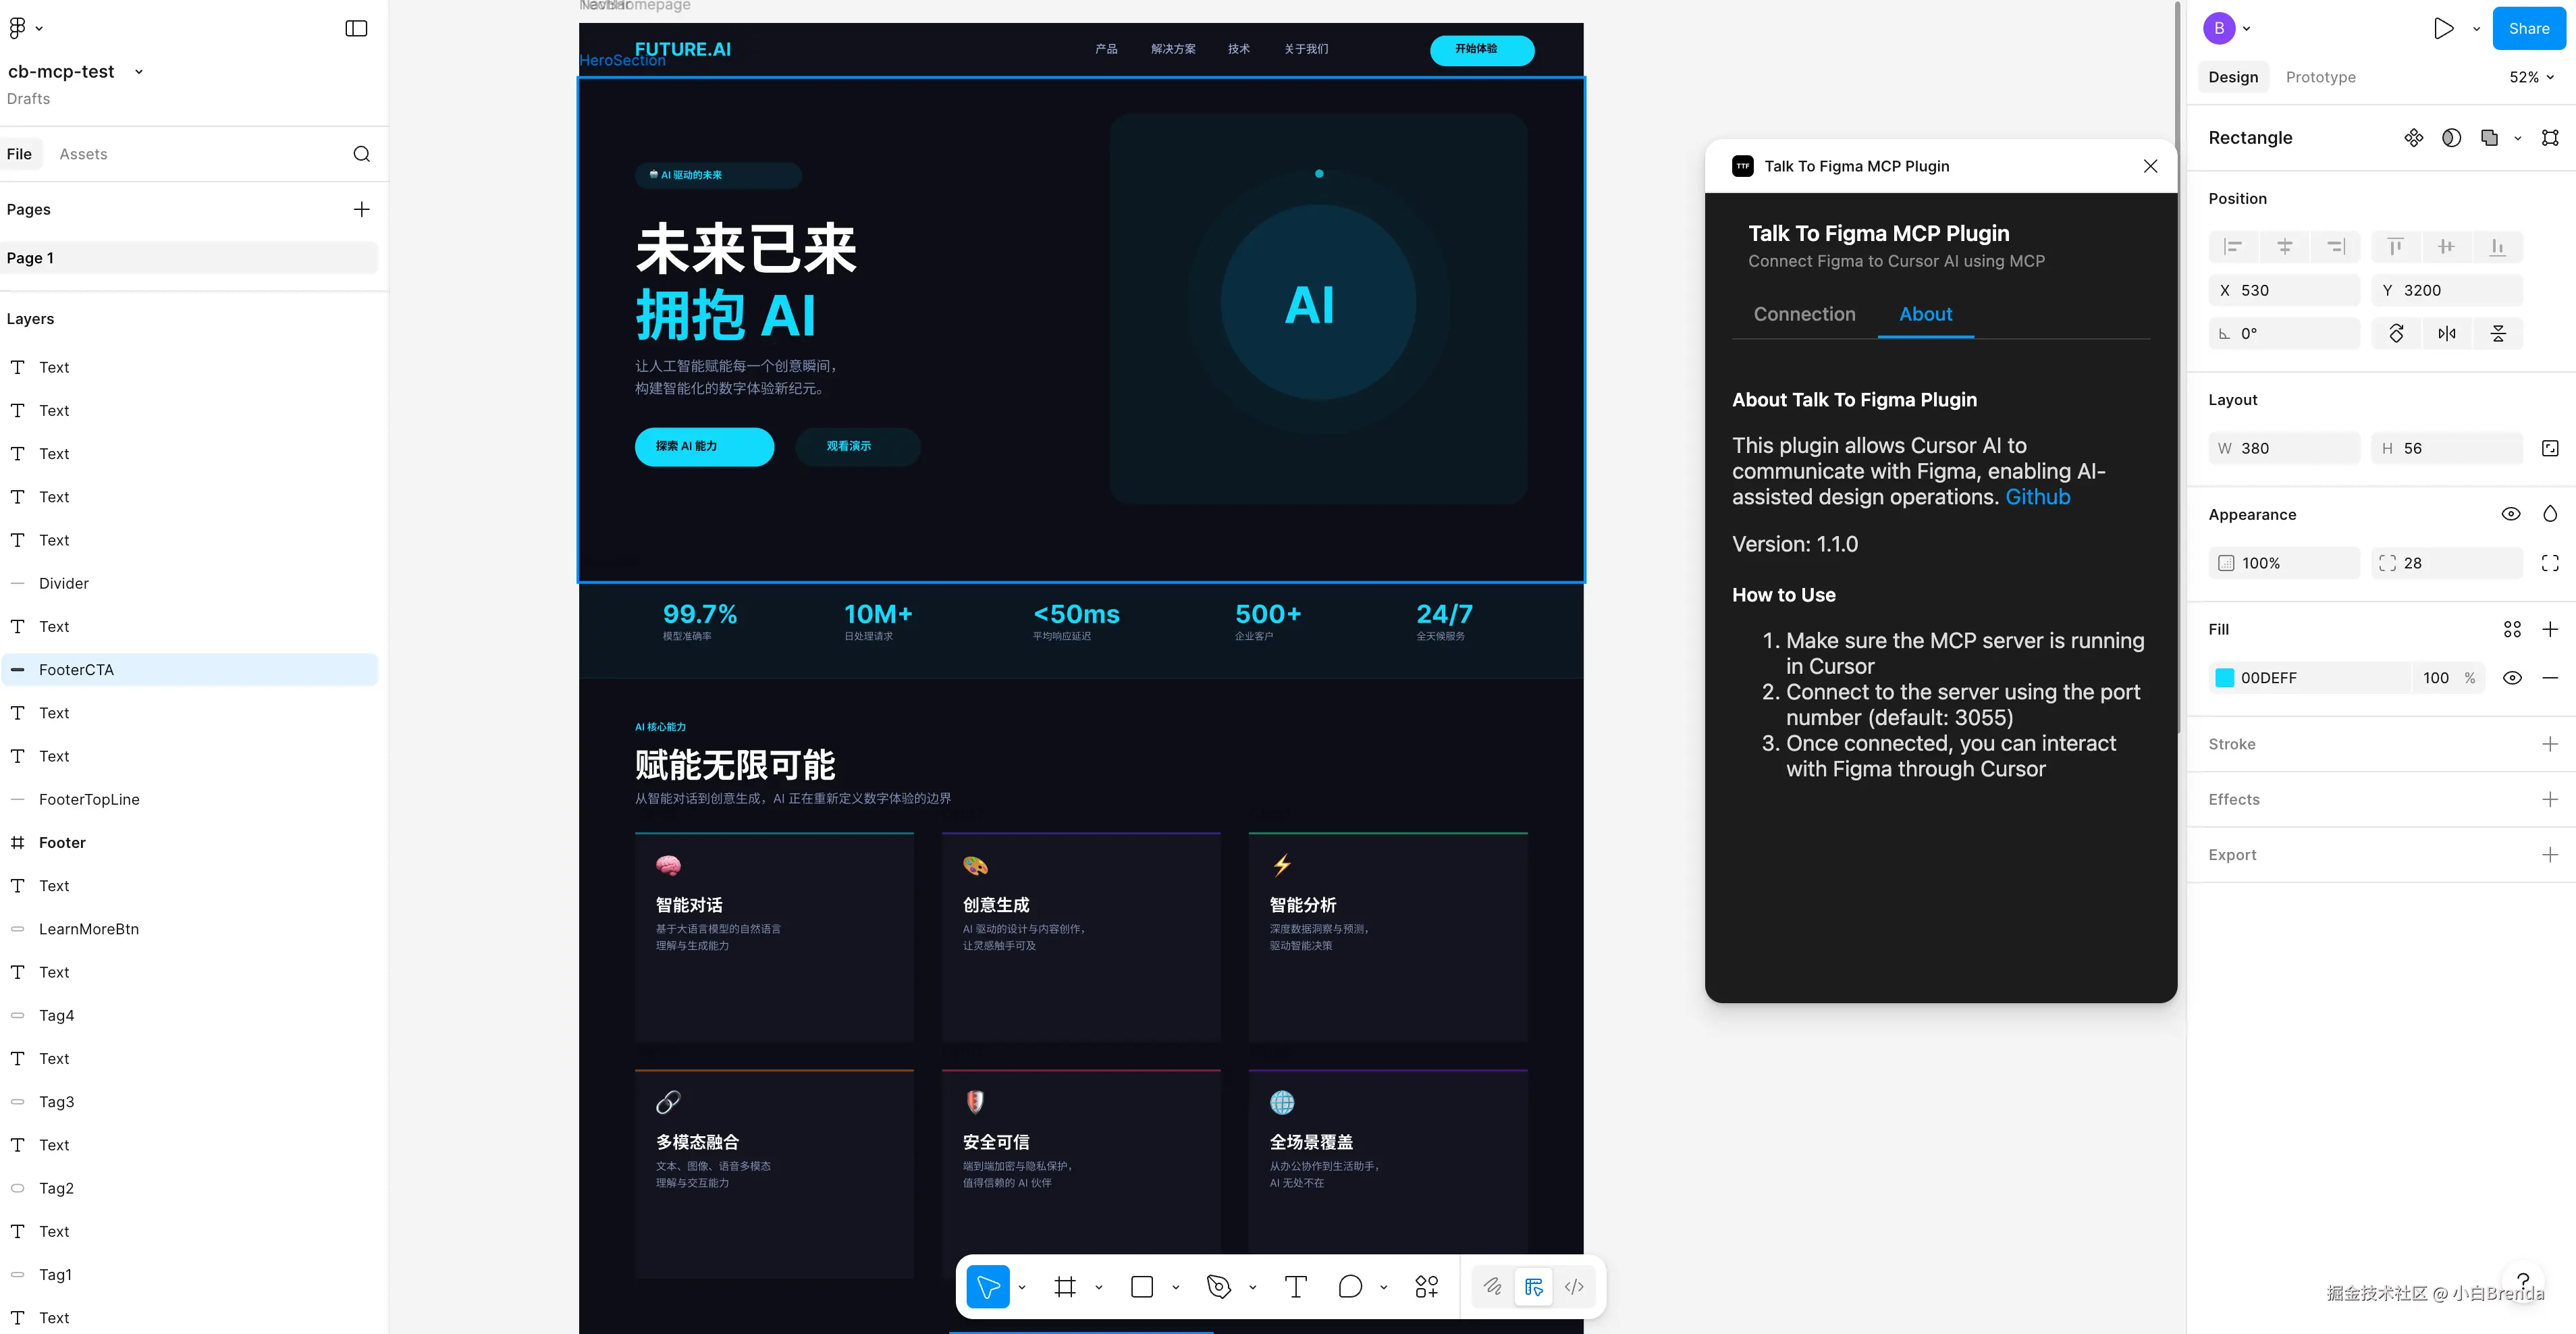Apply a mask using the mask icon
Viewport: 2576px width, 1334px height.
pos(2452,138)
